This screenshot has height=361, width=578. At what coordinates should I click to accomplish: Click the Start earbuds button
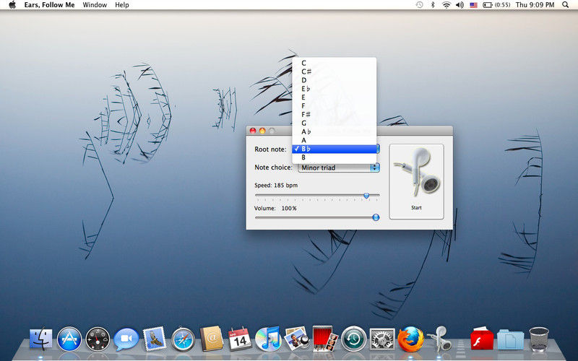(x=417, y=182)
